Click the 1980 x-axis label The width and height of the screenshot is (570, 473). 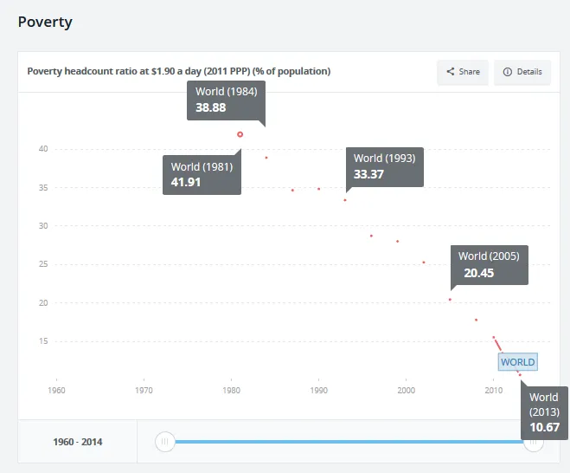231,391
